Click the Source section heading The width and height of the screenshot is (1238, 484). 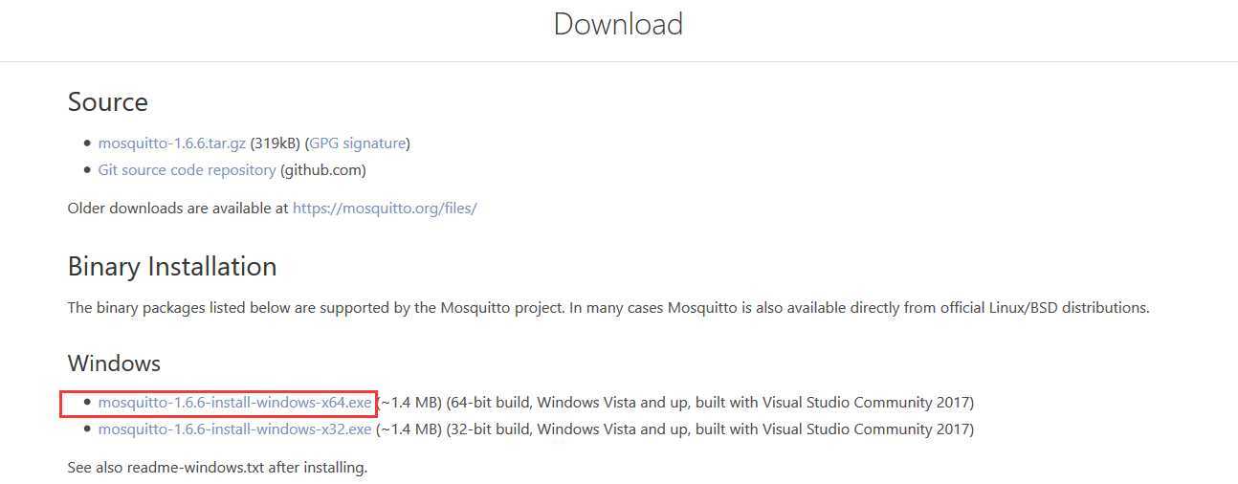[108, 102]
